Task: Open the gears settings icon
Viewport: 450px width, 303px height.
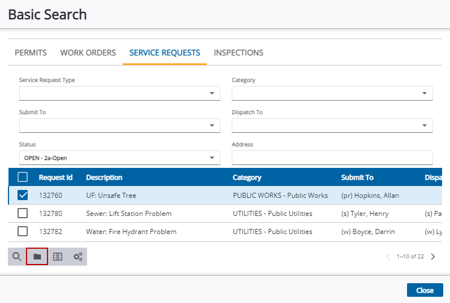Action: pyautogui.click(x=78, y=257)
